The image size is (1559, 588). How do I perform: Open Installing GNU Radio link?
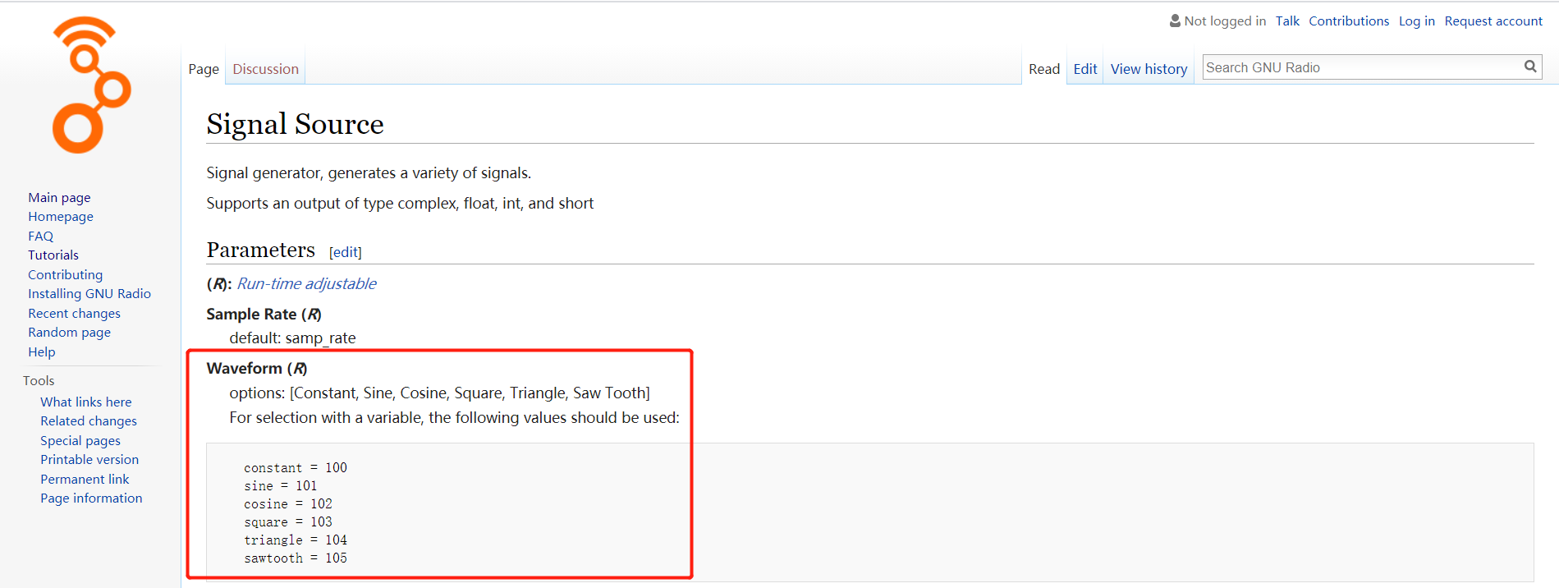tap(89, 294)
